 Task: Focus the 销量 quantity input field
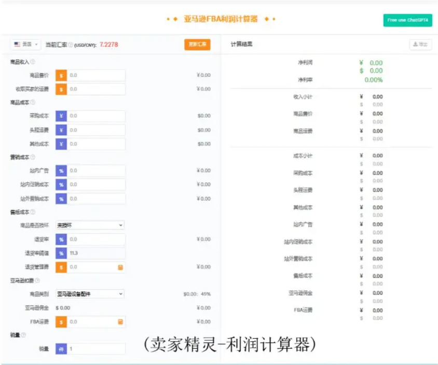click(x=96, y=349)
